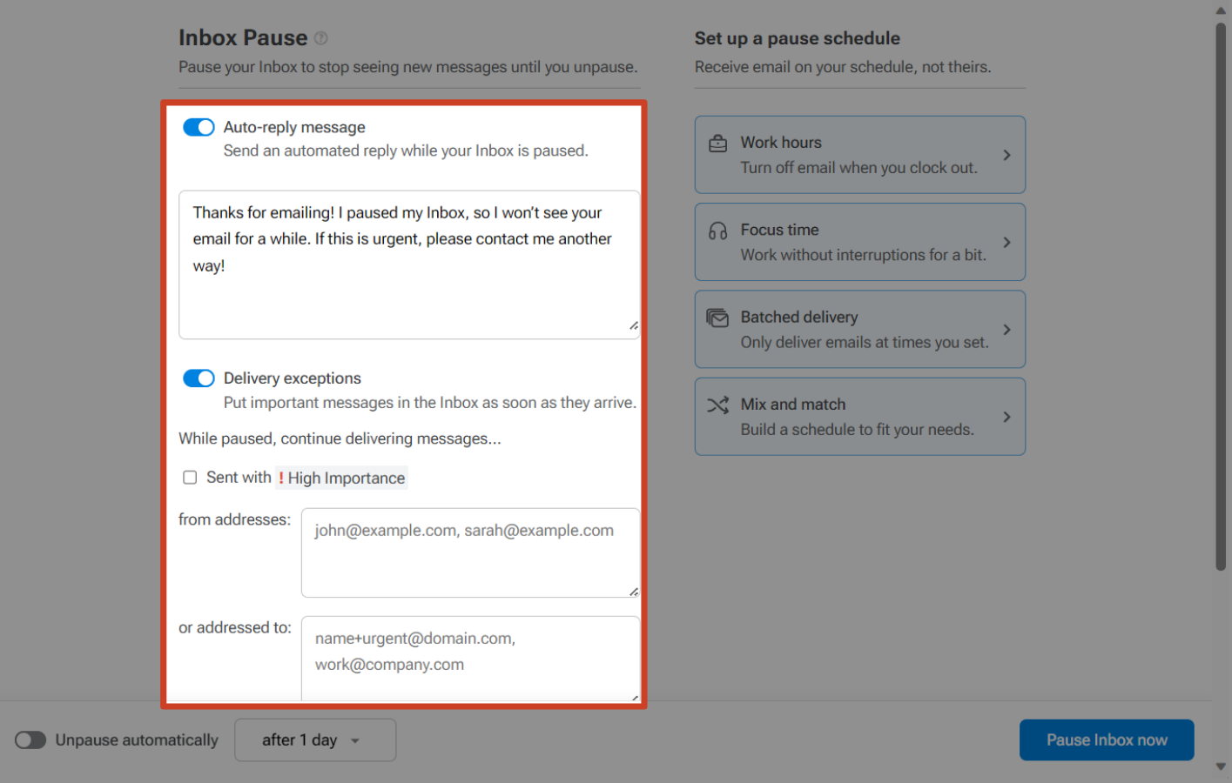This screenshot has width=1232, height=783.
Task: Click the 'Inbox Pause' heading text
Action: [x=243, y=38]
